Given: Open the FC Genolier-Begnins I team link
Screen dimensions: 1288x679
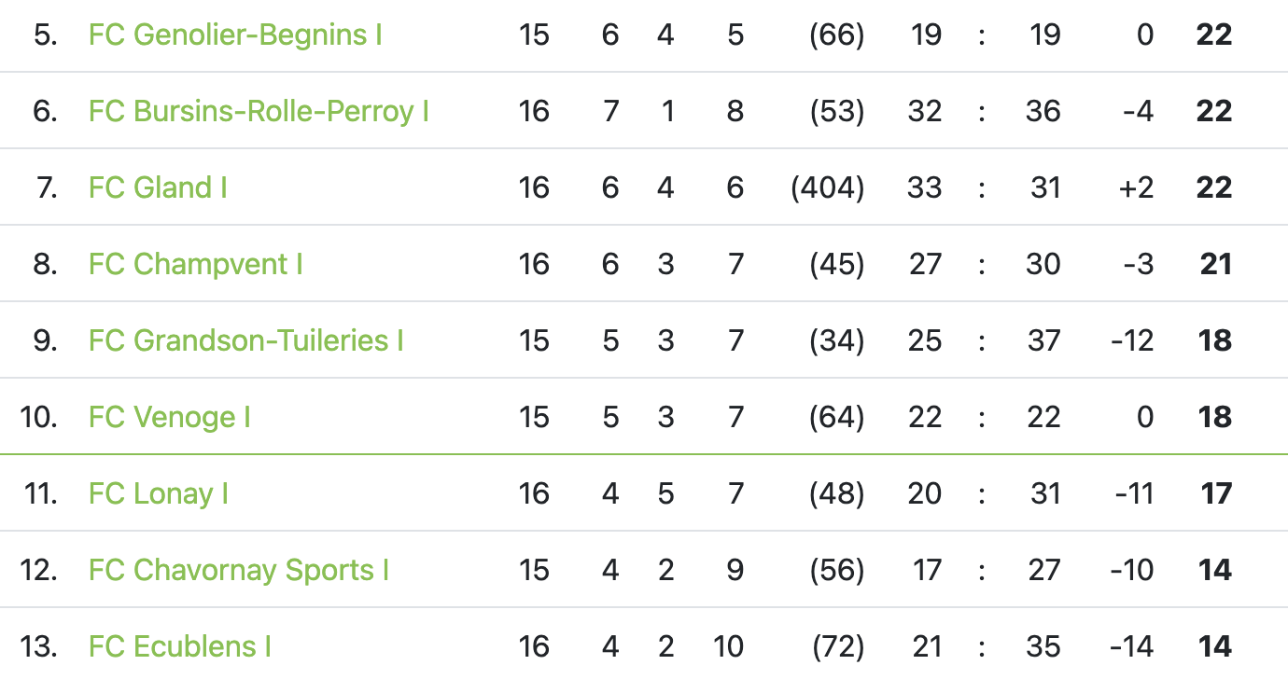Looking at the screenshot, I should coord(235,35).
